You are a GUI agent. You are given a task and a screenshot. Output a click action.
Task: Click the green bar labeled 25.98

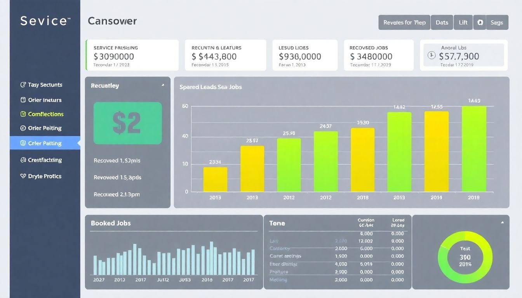click(x=289, y=165)
